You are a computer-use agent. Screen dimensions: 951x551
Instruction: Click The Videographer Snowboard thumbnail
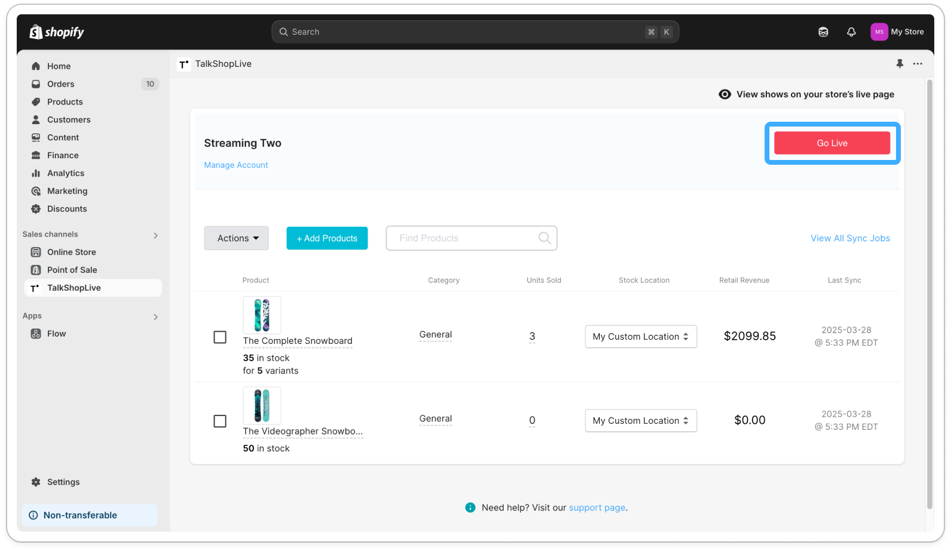pos(262,405)
